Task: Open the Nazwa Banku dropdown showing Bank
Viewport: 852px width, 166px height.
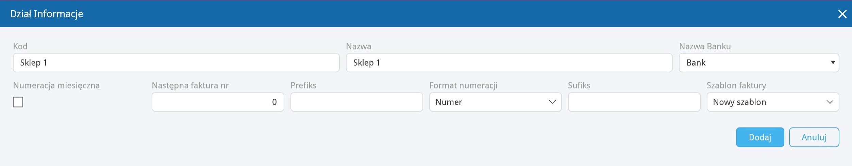Action: [759, 63]
